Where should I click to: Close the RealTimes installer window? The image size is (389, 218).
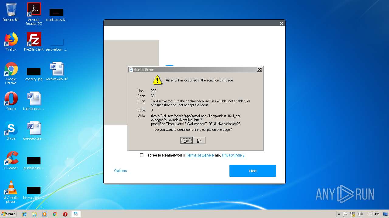(281, 23)
